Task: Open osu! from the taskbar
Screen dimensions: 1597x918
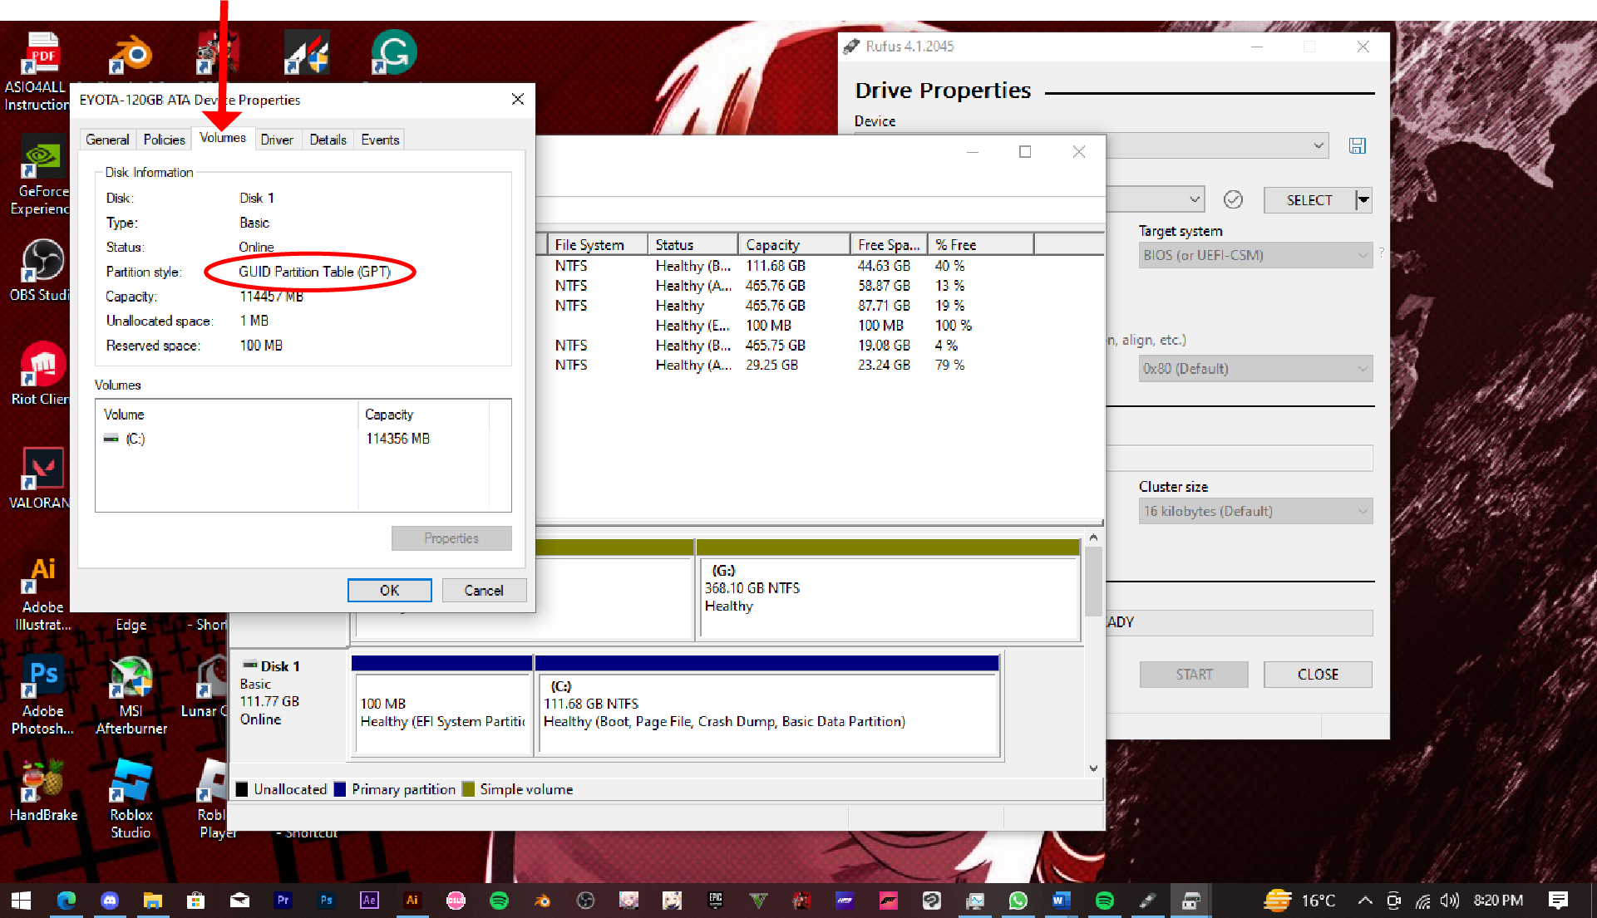Action: click(x=456, y=901)
